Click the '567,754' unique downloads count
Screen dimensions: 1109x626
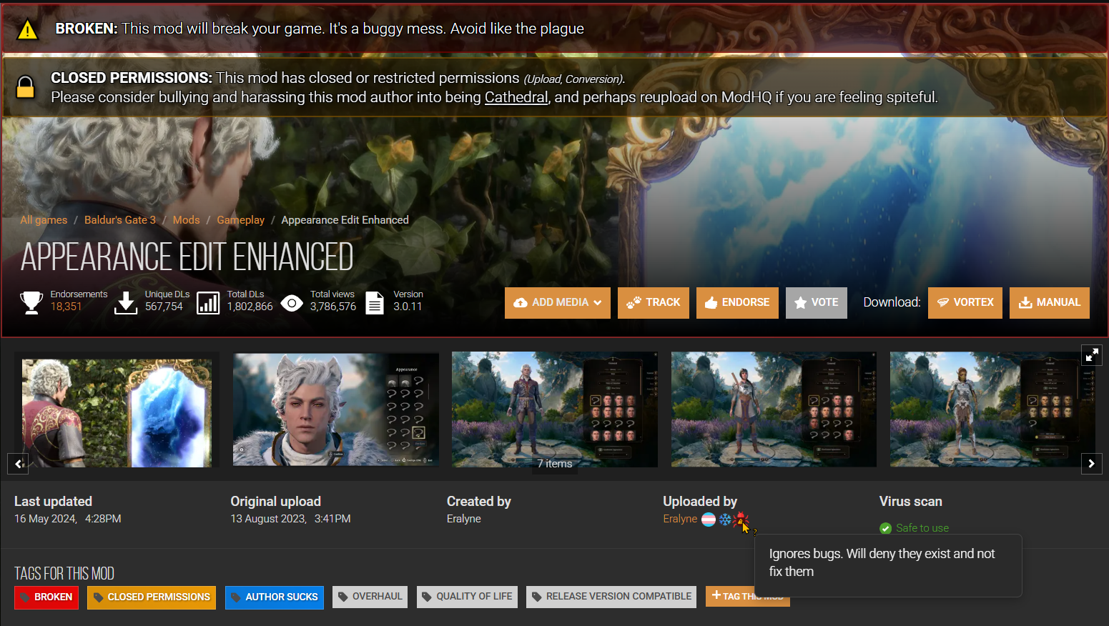click(x=164, y=307)
